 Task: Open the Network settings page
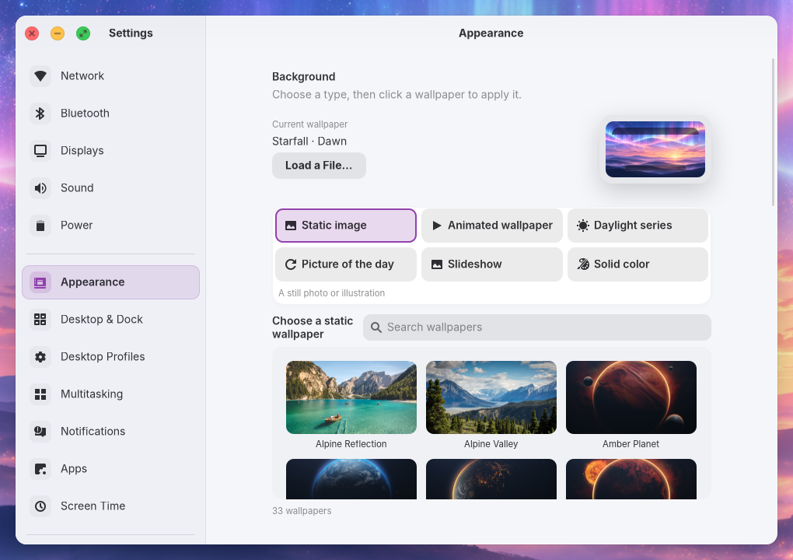(110, 76)
